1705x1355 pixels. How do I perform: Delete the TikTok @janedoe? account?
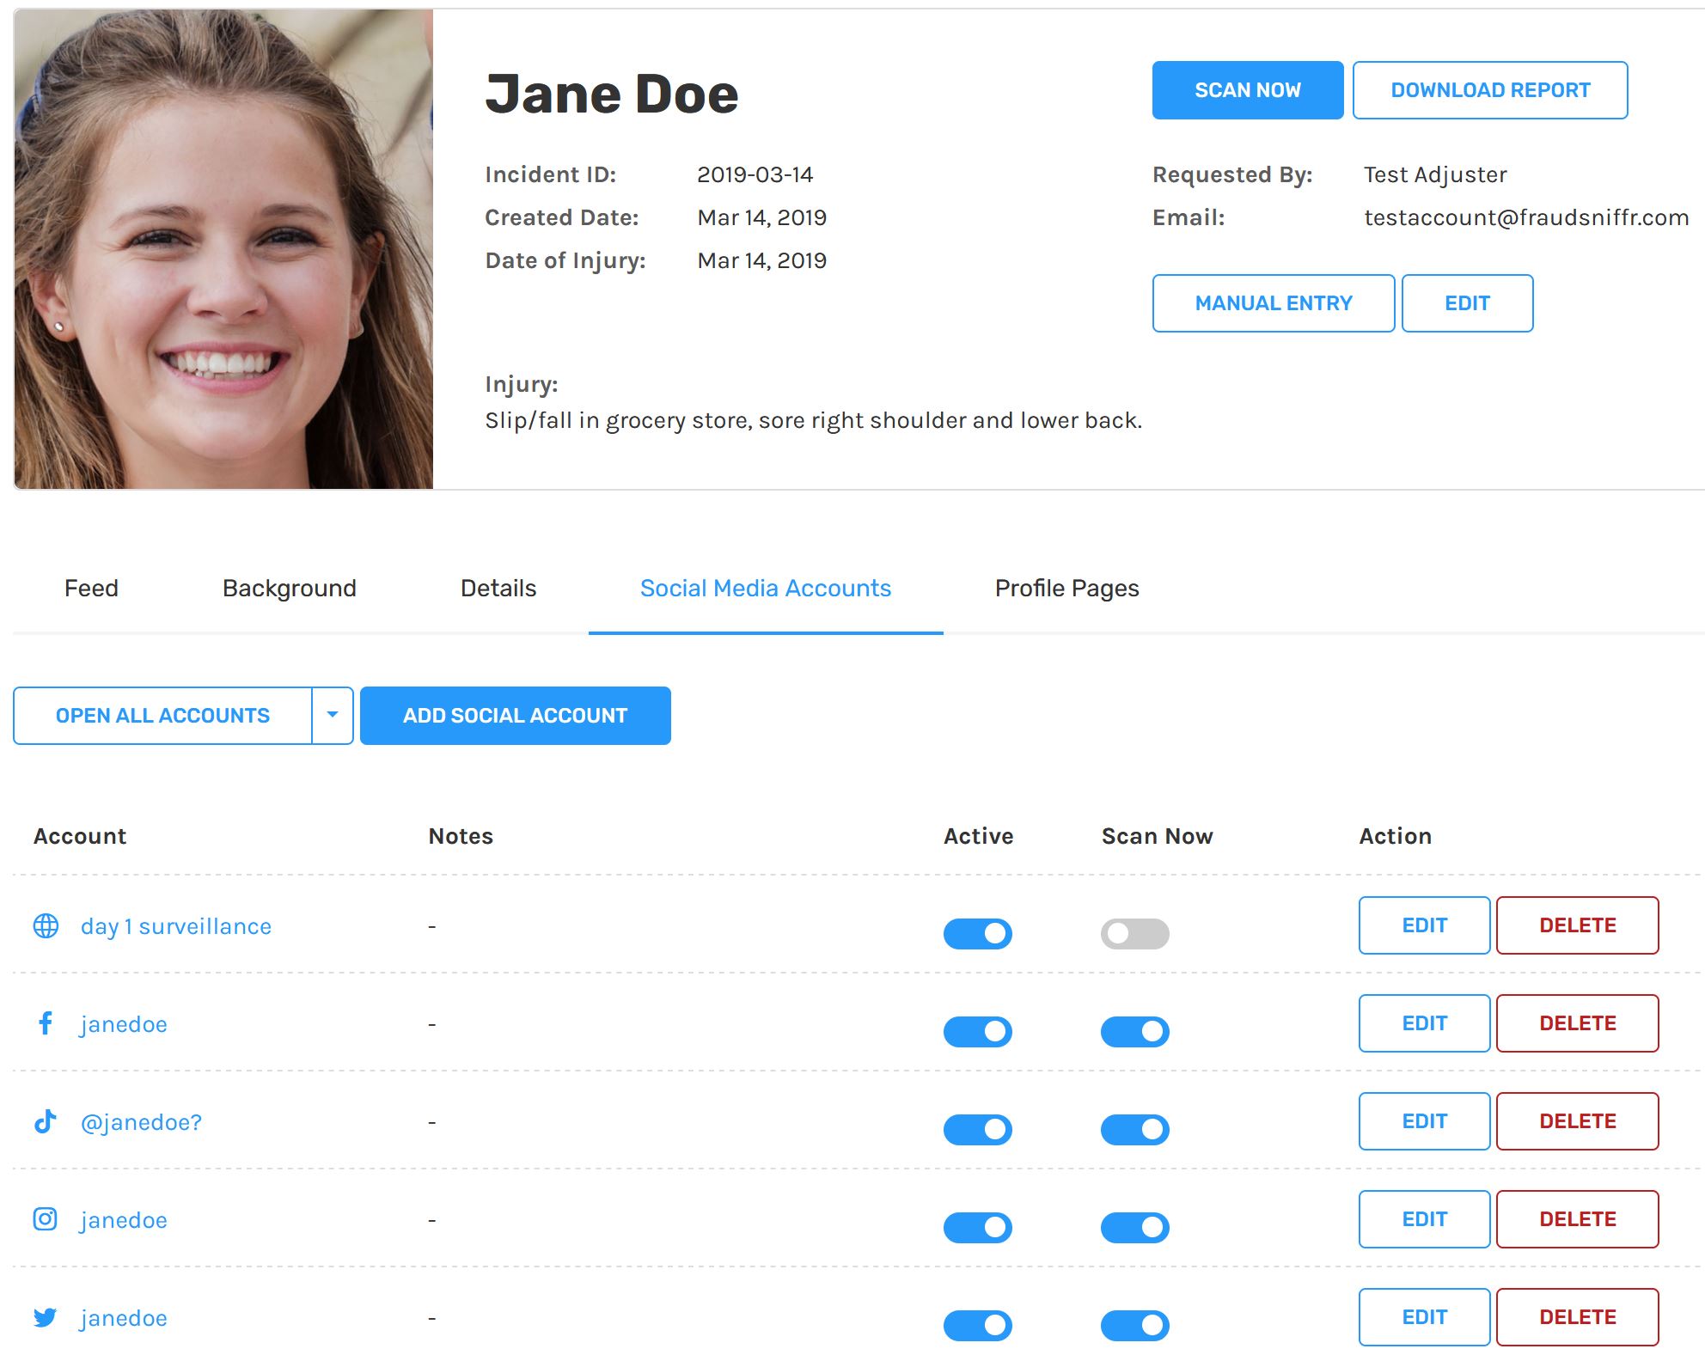coord(1578,1121)
